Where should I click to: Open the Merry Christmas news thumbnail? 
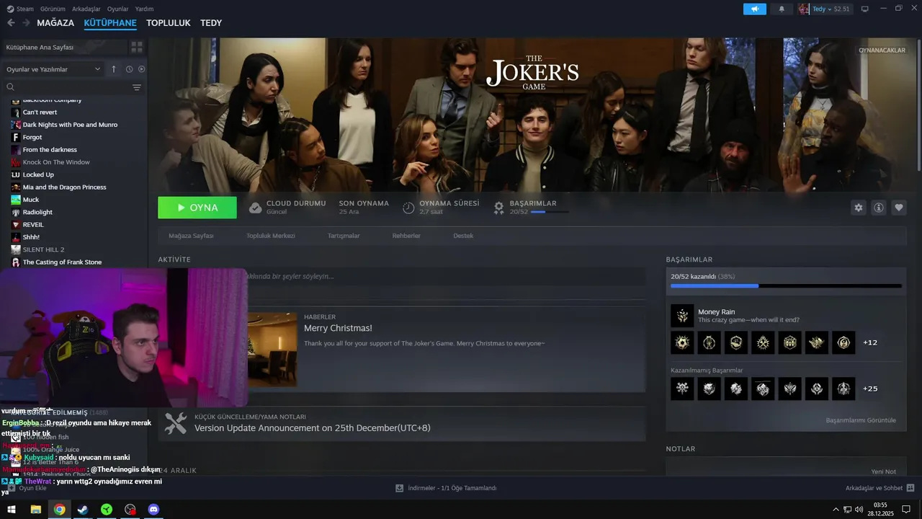tap(272, 350)
